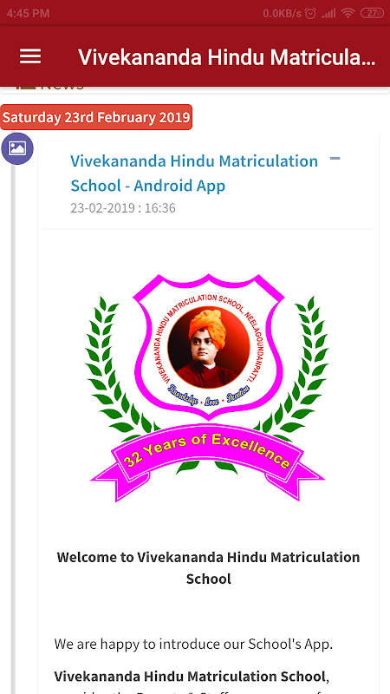Tap the battery indicator icon
The width and height of the screenshot is (390, 694).
(x=373, y=13)
